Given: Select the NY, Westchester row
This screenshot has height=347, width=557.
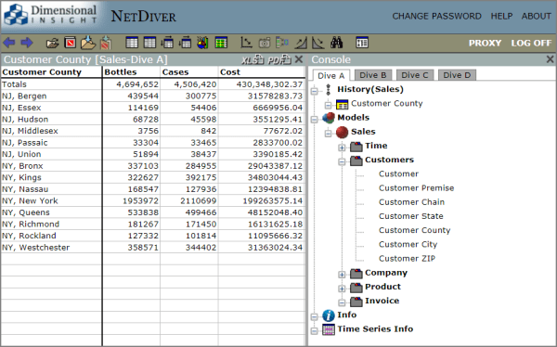Looking at the screenshot, I should tap(153, 247).
